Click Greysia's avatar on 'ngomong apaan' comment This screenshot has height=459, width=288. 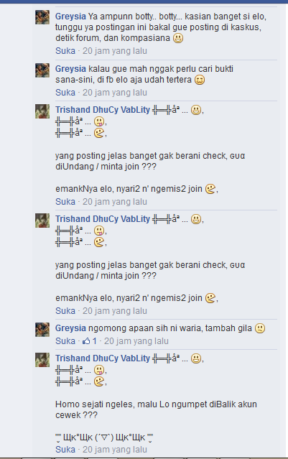click(x=42, y=330)
